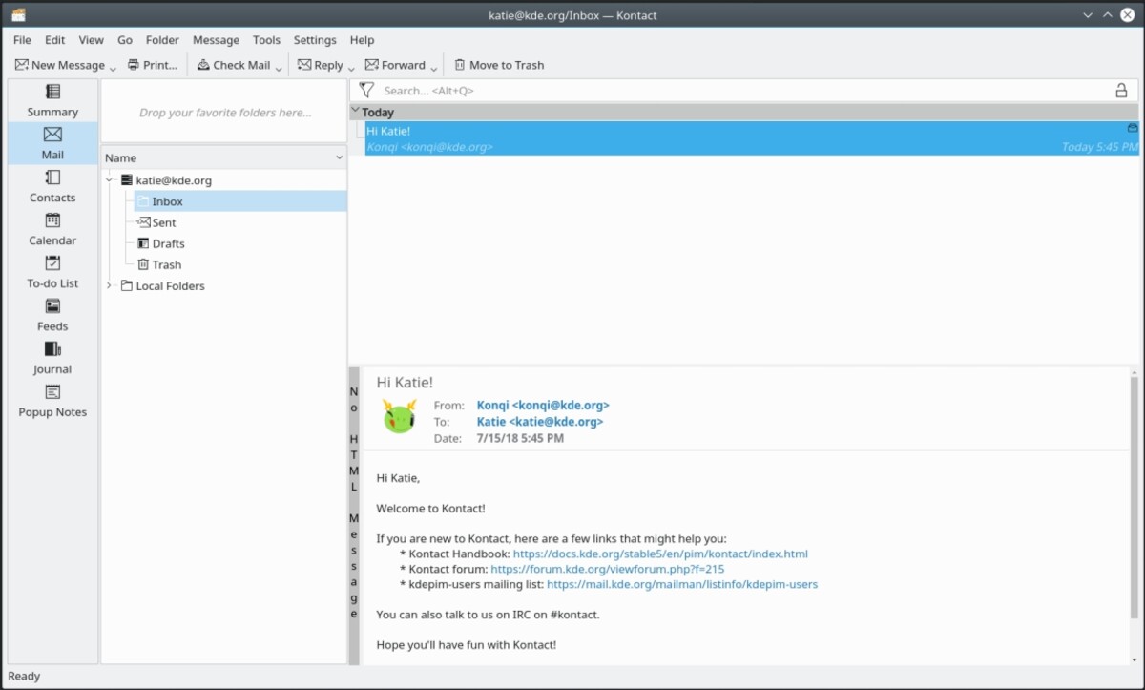Screen dimensions: 1145x690
Task: Open New Message dropdown arrow
Action: [113, 67]
